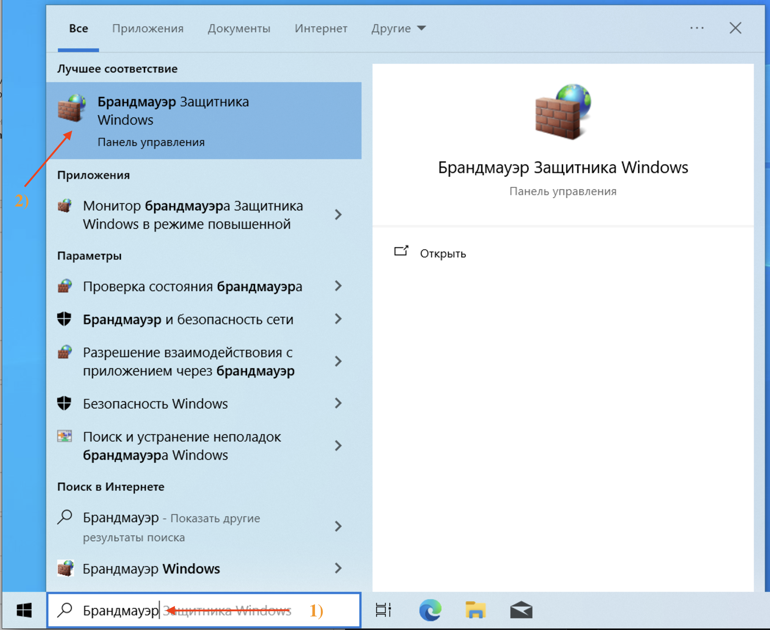Switch to the Интернет tab
The height and width of the screenshot is (630, 770).
coord(321,29)
